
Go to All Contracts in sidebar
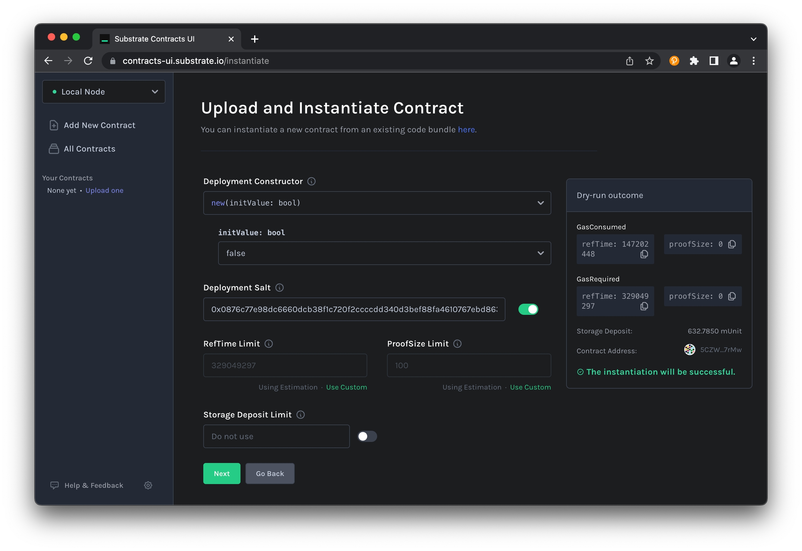click(89, 149)
